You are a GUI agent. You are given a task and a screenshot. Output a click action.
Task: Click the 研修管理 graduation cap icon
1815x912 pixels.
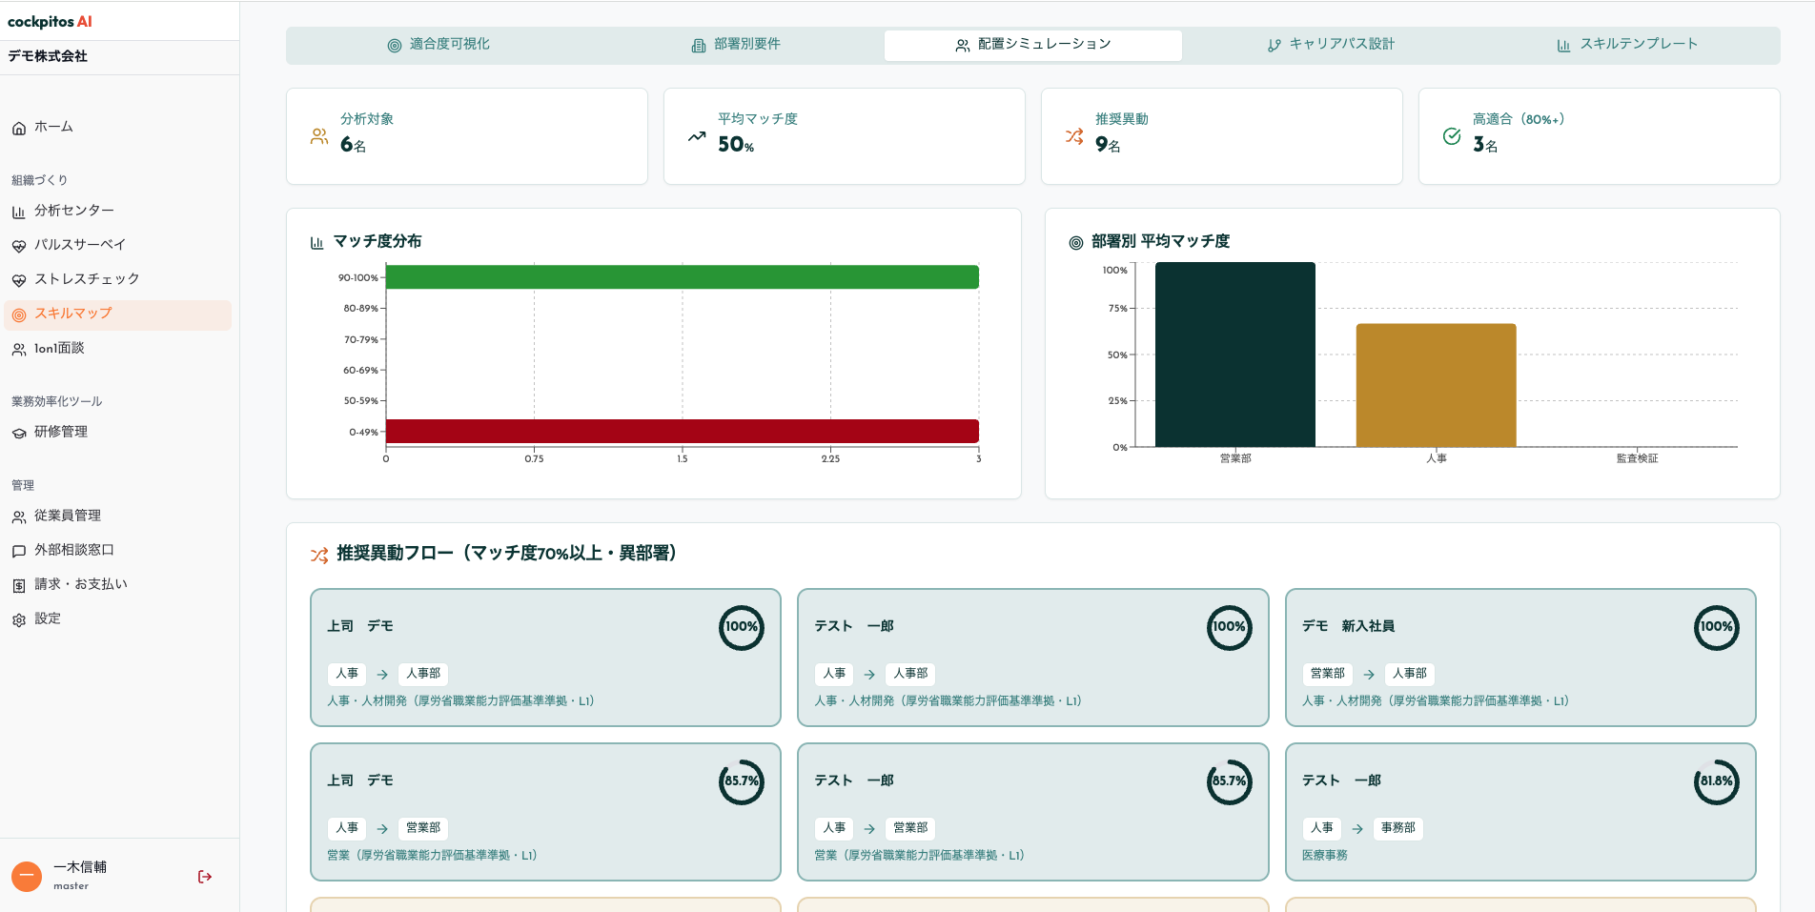click(19, 433)
